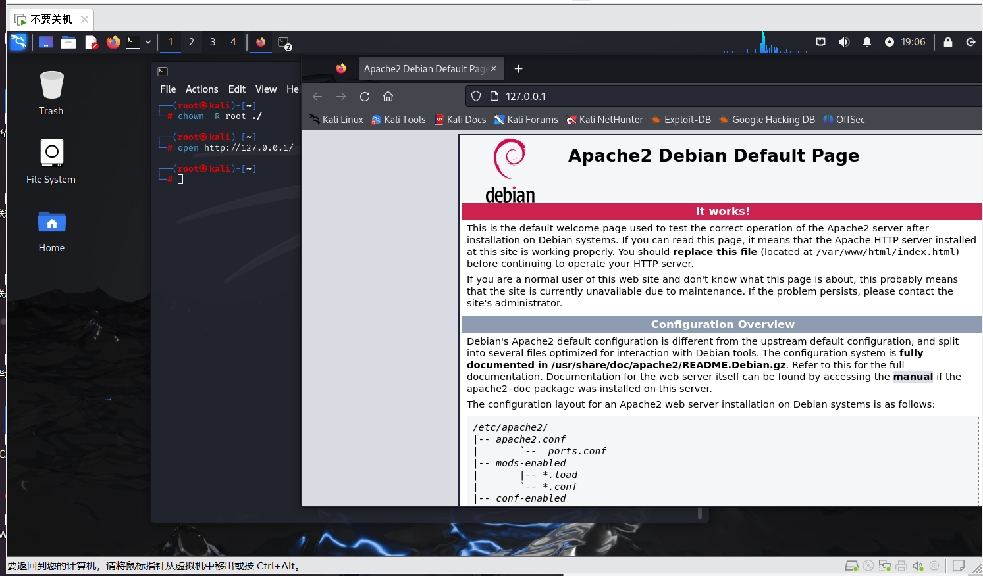Open the file manager panel launcher
The image size is (983, 576).
click(68, 42)
